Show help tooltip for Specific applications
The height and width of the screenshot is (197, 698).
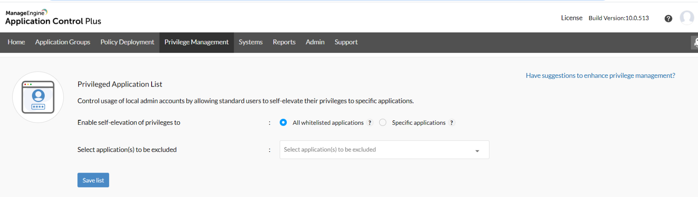(452, 123)
